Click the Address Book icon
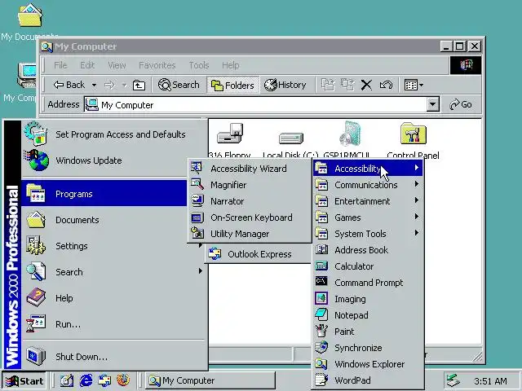 click(321, 250)
